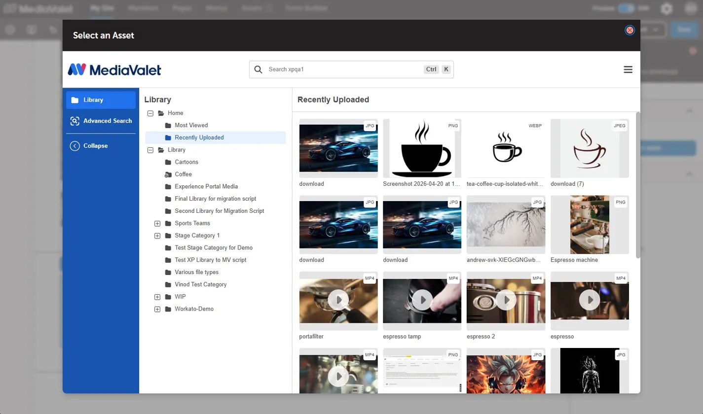
Task: Click play icon on espresso 2 video
Action: (506, 299)
